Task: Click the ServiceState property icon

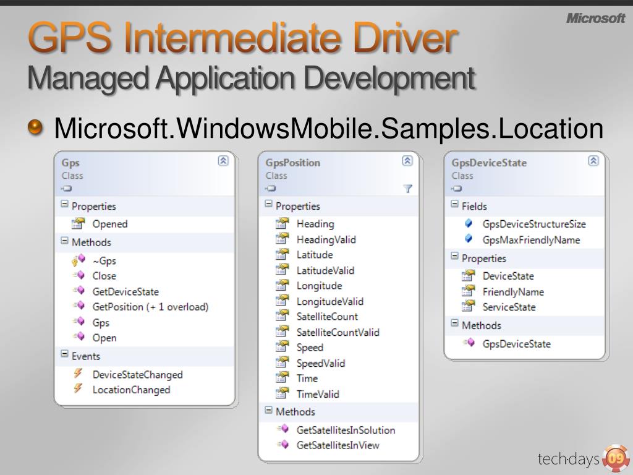Action: click(469, 306)
